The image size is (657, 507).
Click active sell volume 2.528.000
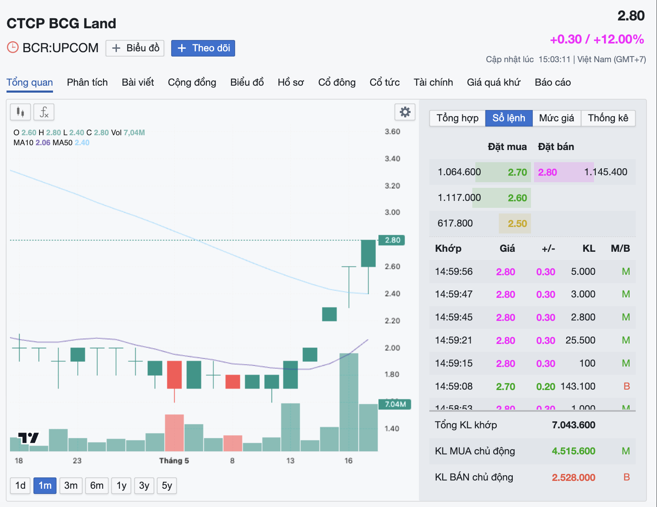[574, 477]
